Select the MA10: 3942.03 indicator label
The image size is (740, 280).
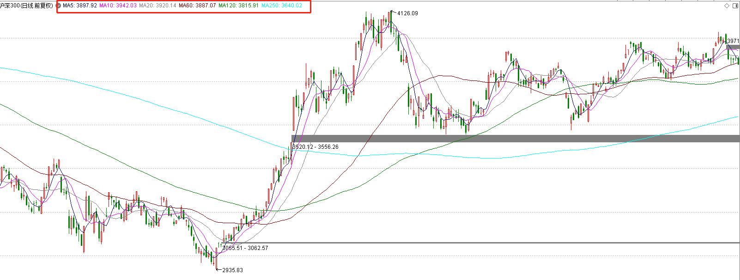[118, 6]
